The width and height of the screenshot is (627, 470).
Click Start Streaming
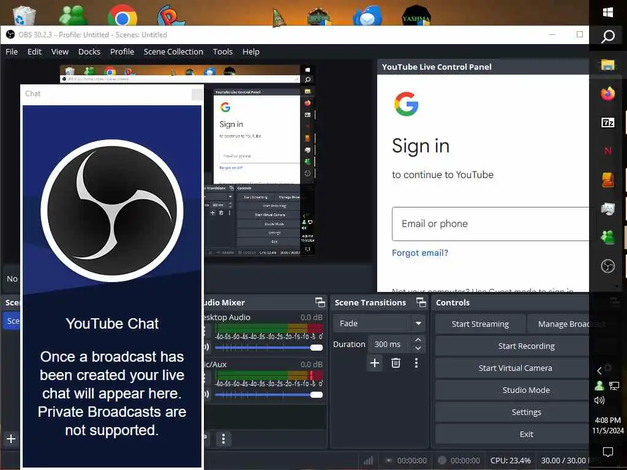[x=480, y=324]
